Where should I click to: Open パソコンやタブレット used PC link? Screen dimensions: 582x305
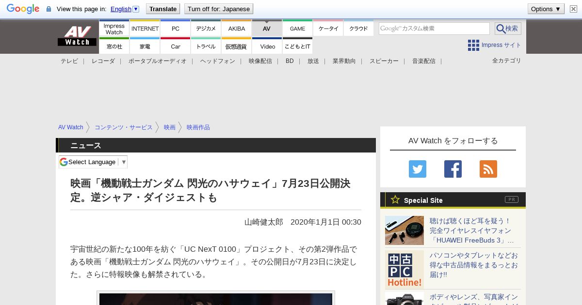(x=474, y=265)
